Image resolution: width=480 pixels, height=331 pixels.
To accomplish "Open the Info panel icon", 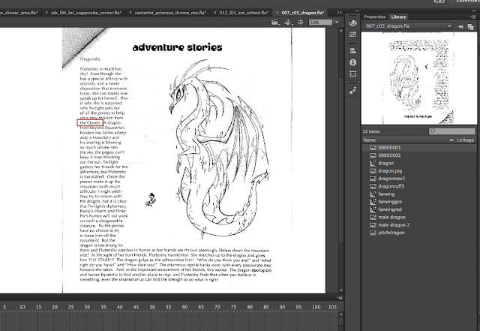I will 352,62.
